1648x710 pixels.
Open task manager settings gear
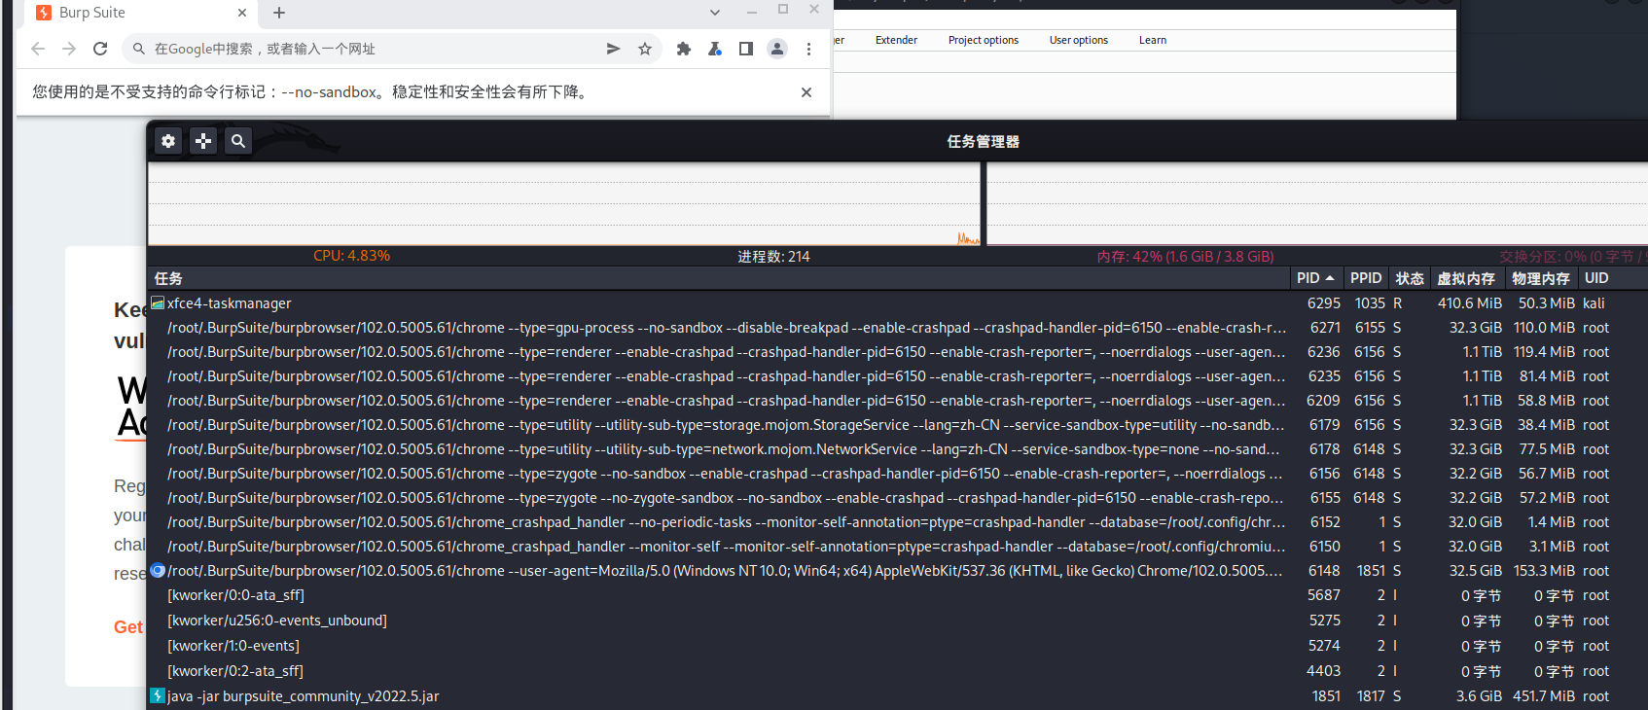coord(168,141)
